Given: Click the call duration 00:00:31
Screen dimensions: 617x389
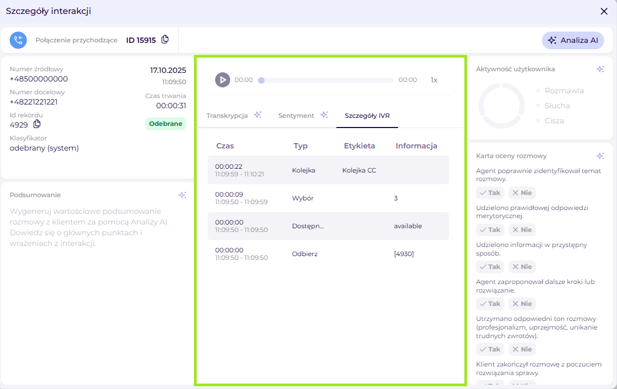Looking at the screenshot, I should (171, 106).
